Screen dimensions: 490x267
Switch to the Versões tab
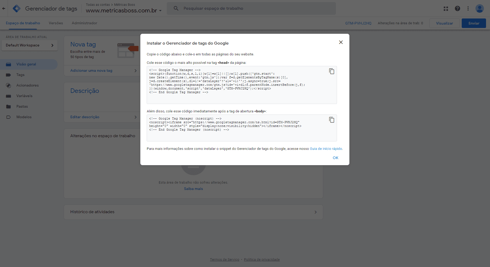(x=56, y=23)
